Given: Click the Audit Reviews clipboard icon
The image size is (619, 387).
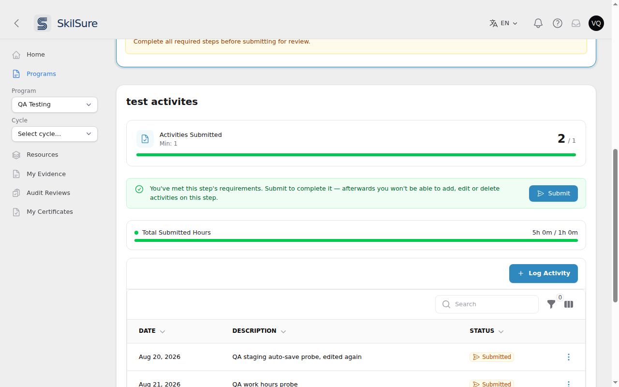Looking at the screenshot, I should point(16,193).
